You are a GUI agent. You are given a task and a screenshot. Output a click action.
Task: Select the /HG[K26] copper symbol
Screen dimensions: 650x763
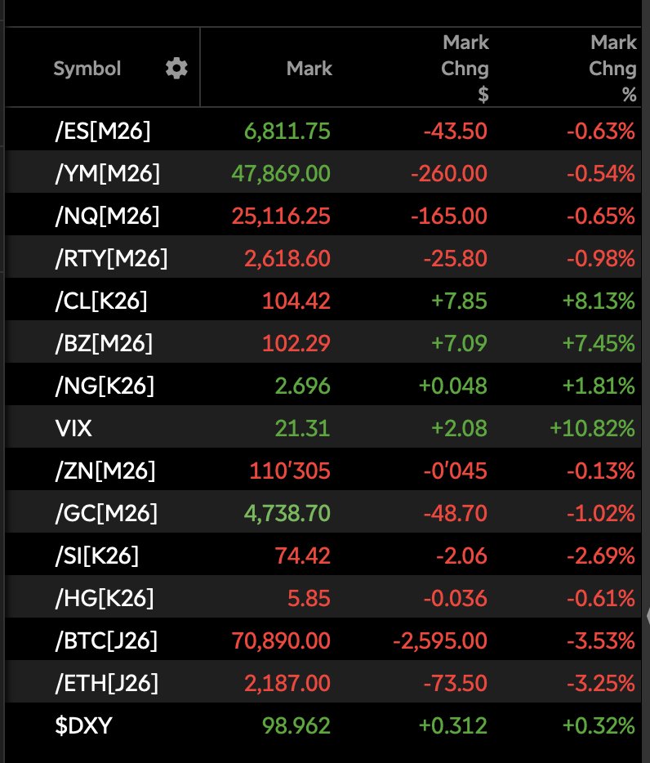104,598
